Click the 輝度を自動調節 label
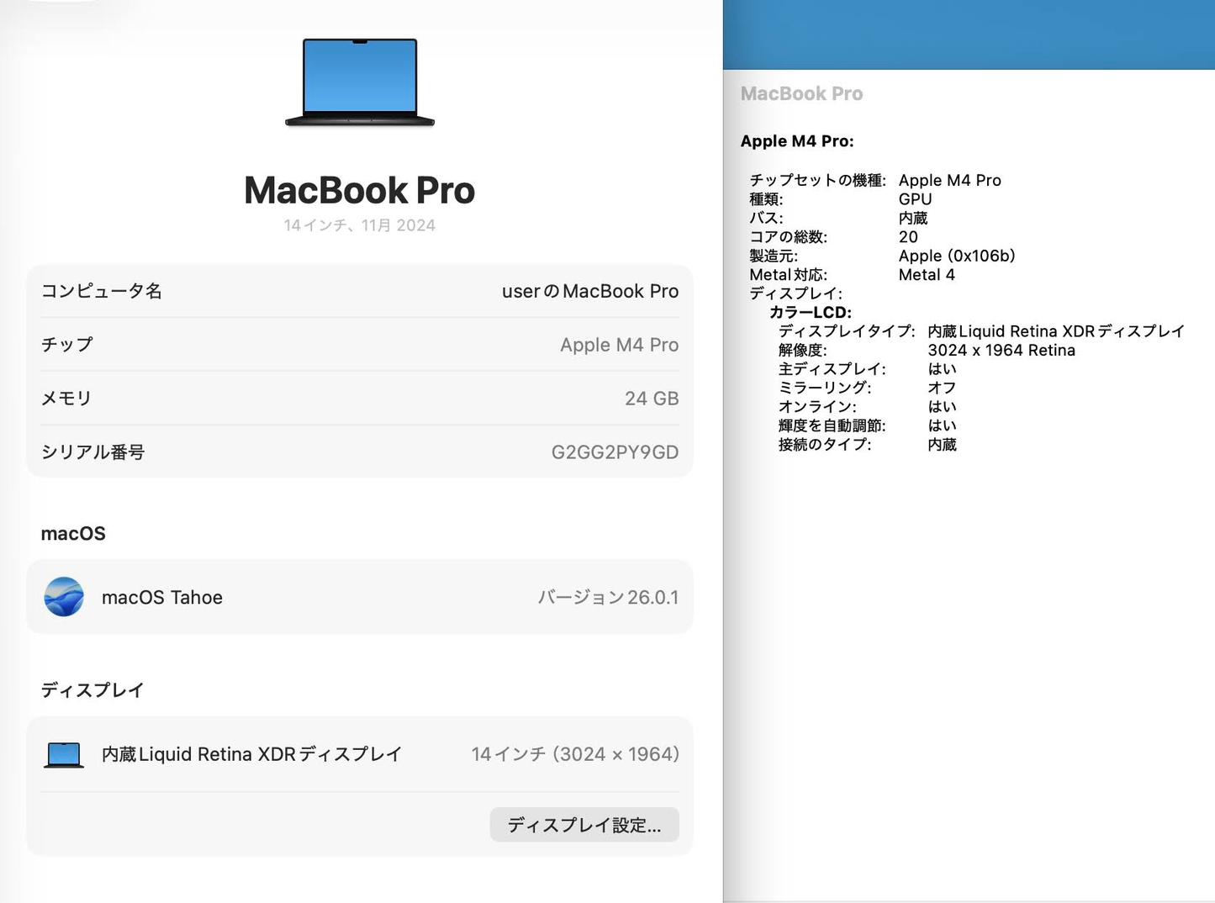 click(832, 425)
